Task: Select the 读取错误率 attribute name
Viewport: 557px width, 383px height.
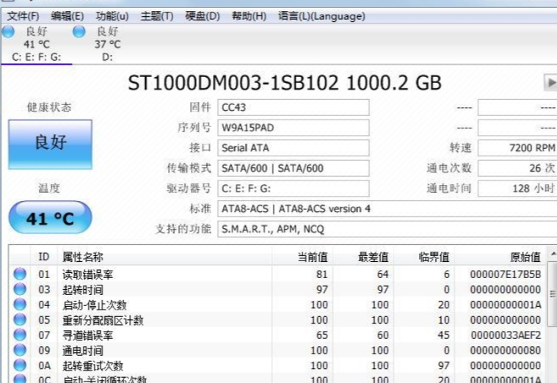Action: coord(88,274)
